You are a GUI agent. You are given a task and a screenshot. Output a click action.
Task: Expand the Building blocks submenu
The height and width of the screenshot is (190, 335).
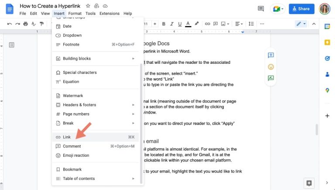pyautogui.click(x=96, y=59)
